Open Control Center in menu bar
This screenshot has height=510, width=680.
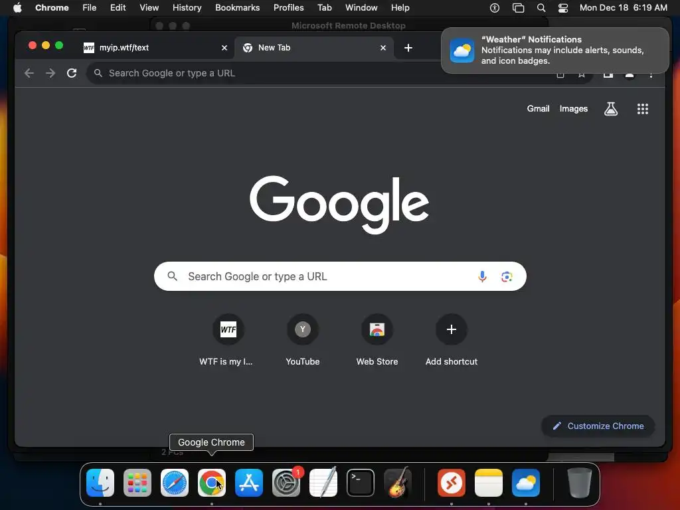pos(563,7)
